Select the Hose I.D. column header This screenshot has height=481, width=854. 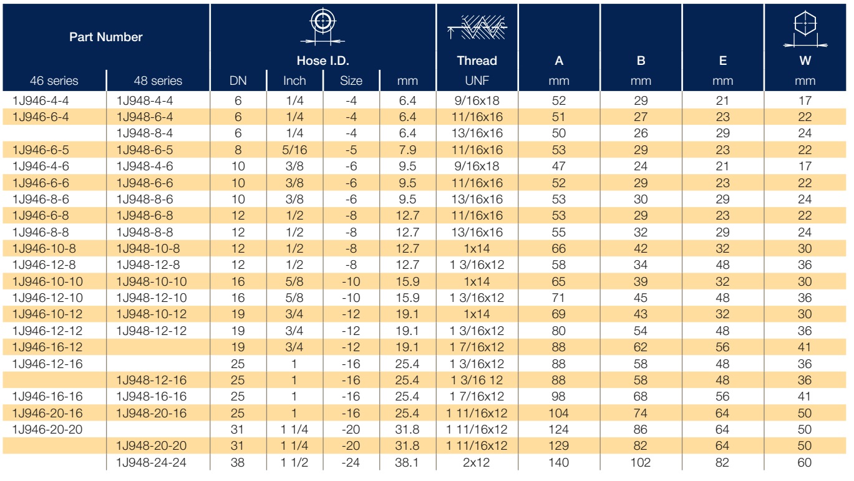[x=323, y=61]
